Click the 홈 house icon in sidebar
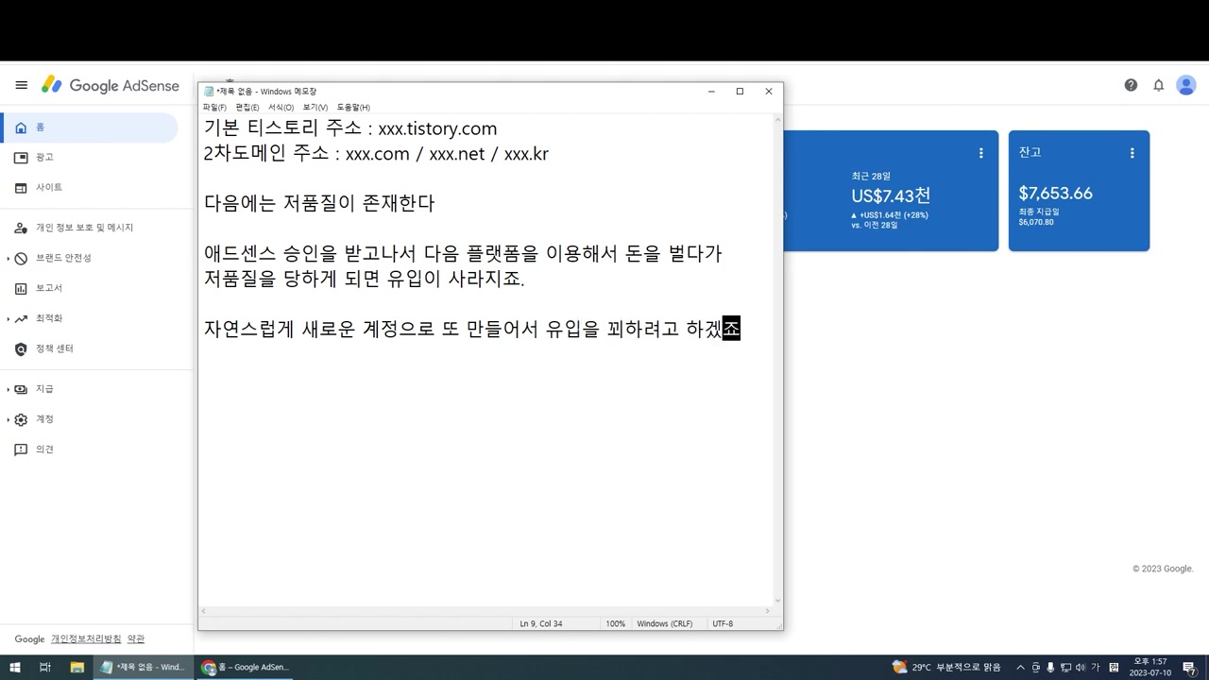This screenshot has height=680, width=1209. coord(21,127)
